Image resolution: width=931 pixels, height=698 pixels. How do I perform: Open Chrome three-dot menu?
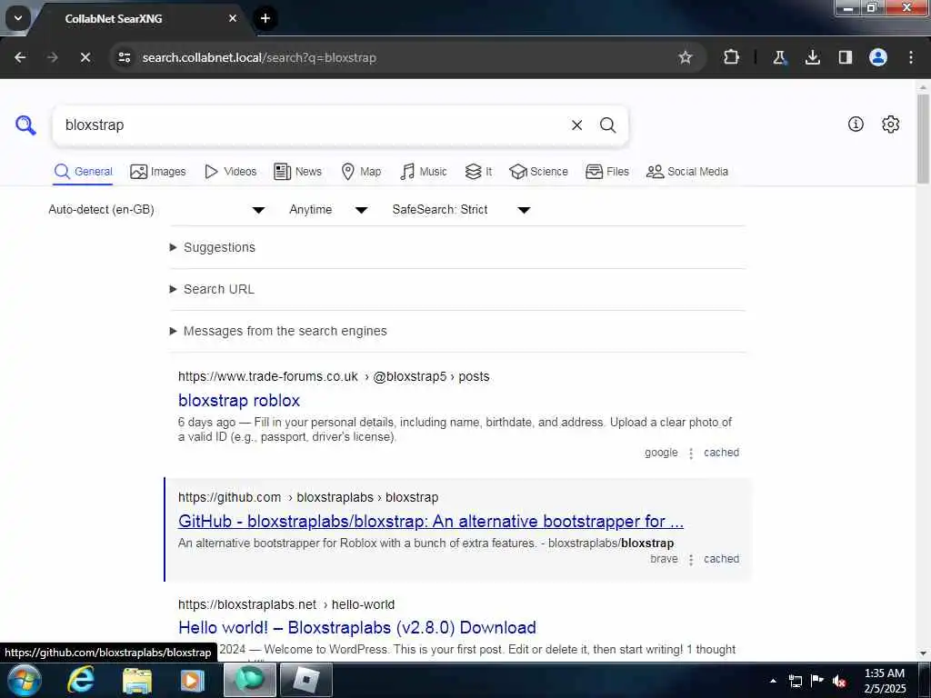pyautogui.click(x=911, y=57)
